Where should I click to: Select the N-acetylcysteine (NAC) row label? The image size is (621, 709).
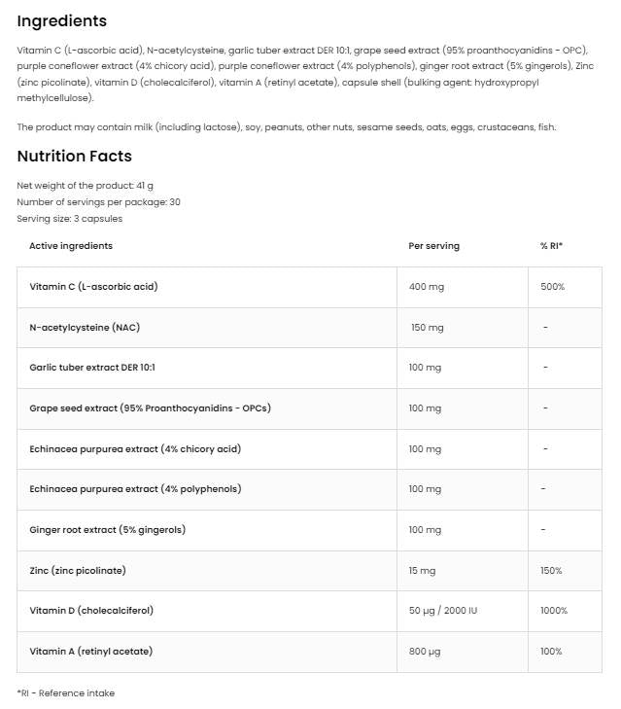point(85,327)
